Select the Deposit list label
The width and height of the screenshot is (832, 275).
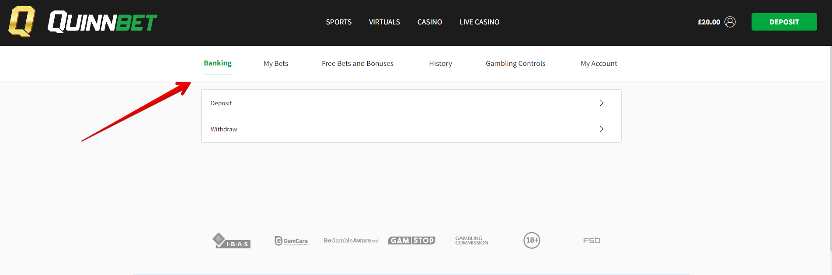[221, 103]
